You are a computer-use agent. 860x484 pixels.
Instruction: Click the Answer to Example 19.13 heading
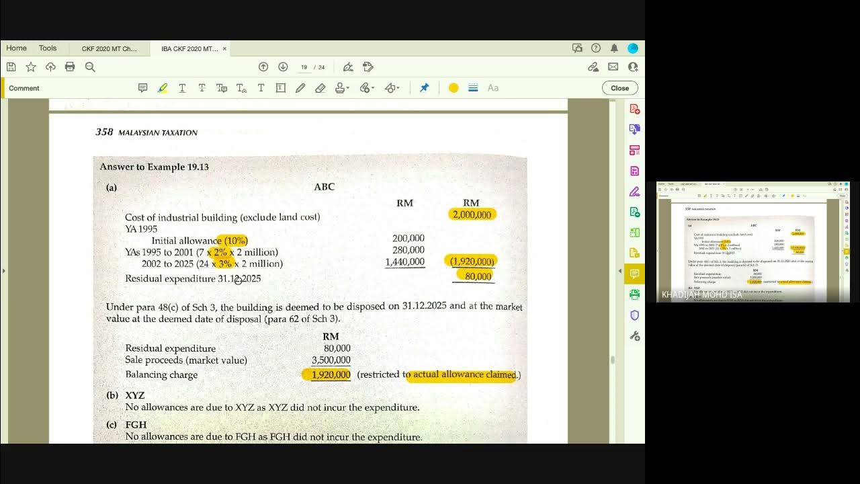[x=154, y=167]
